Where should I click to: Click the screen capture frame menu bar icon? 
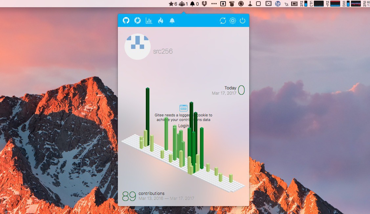(x=269, y=4)
